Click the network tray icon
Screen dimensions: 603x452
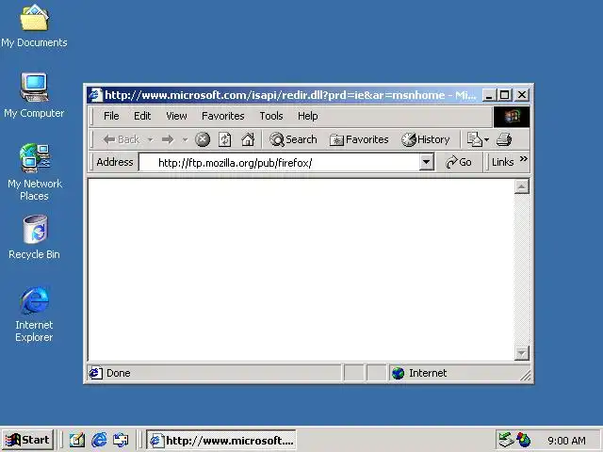(506, 440)
